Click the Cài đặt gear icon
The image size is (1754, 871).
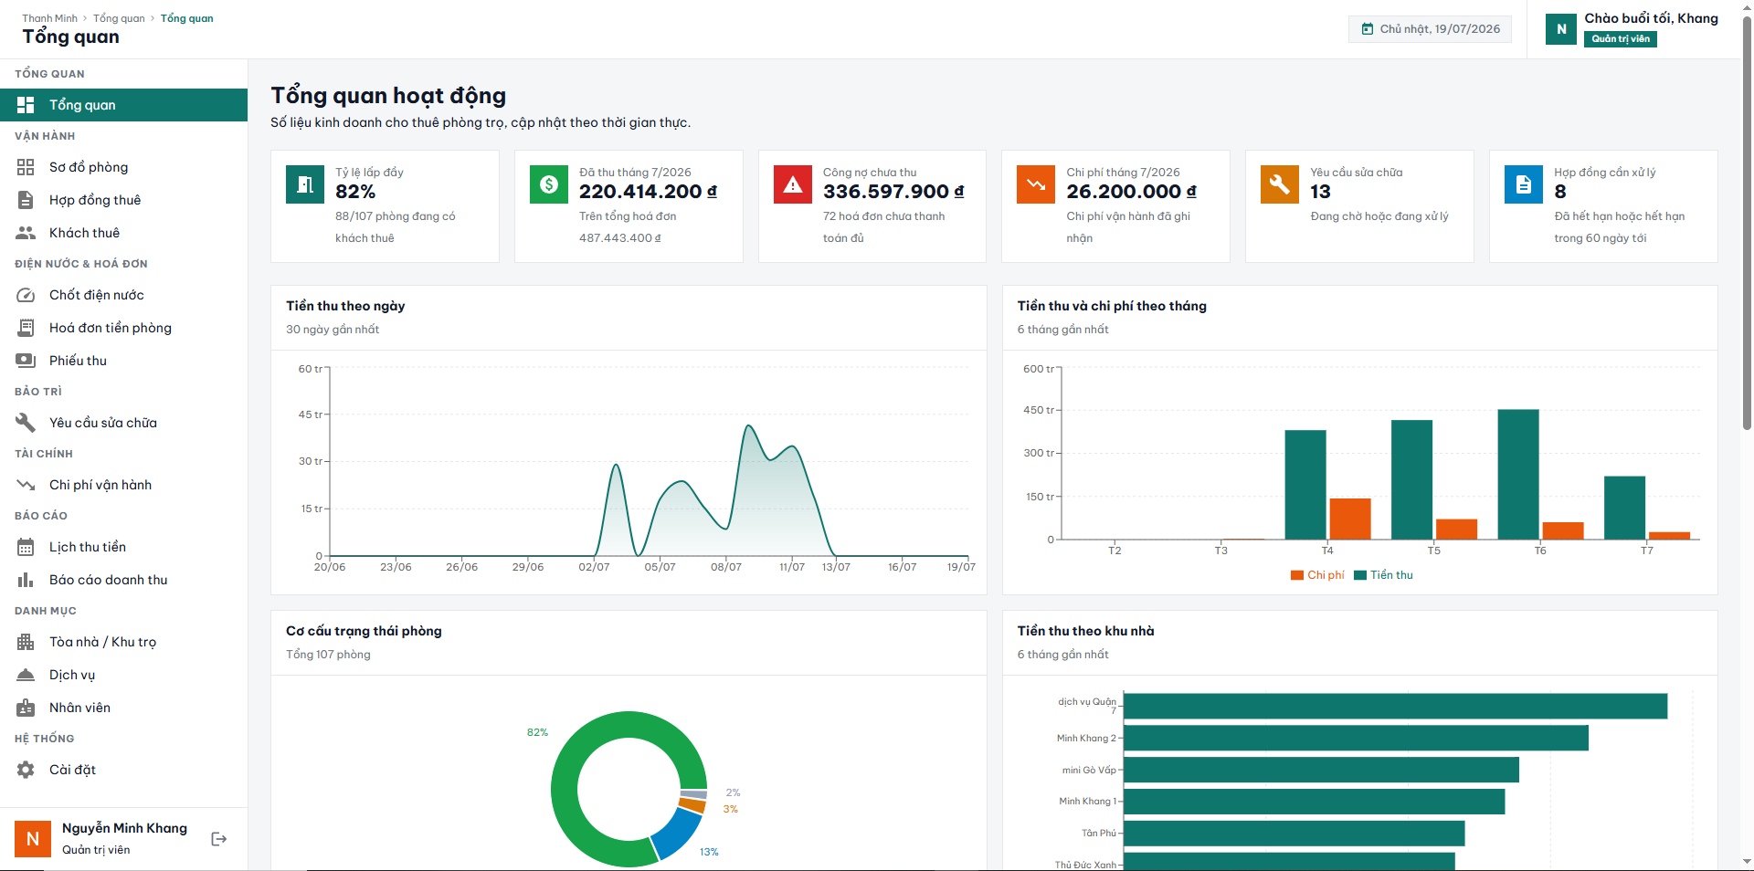click(26, 770)
